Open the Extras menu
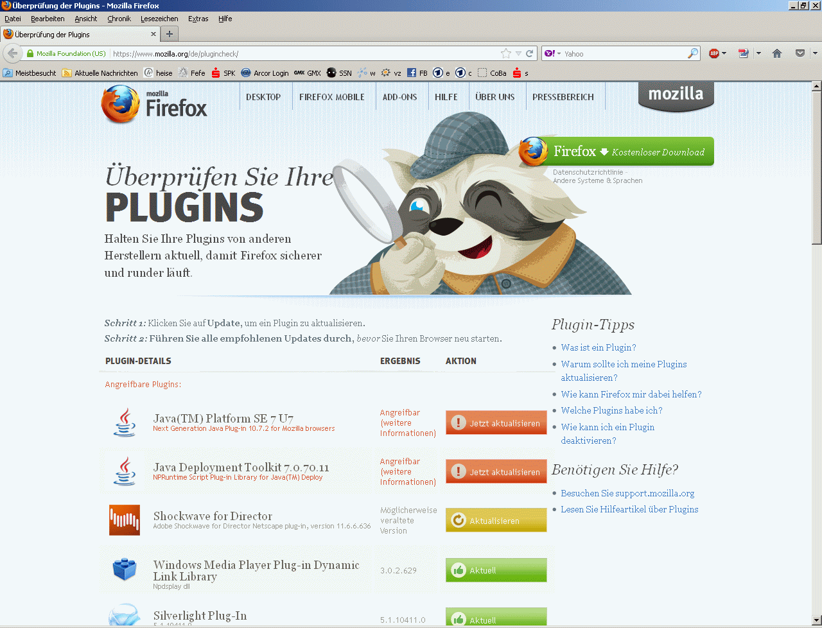 point(198,19)
